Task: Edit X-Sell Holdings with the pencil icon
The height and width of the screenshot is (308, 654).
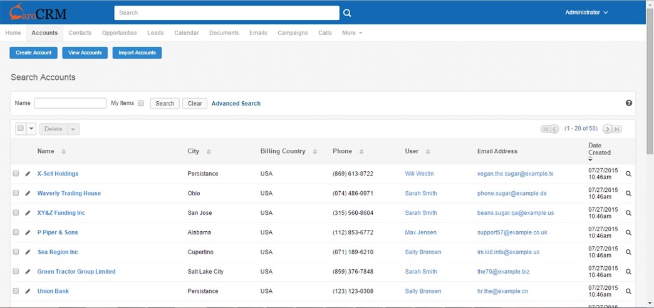Action: [28, 174]
